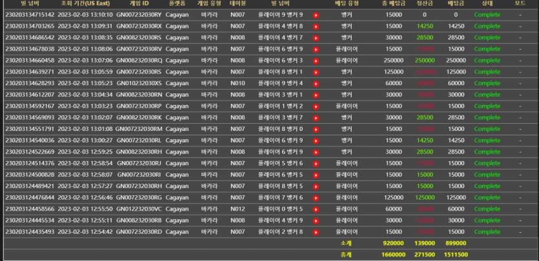Click settlement value 250000 in green

click(425, 61)
